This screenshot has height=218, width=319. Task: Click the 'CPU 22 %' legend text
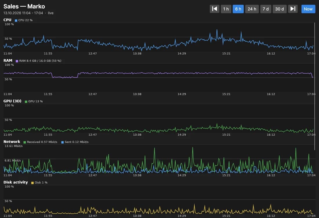click(x=26, y=20)
